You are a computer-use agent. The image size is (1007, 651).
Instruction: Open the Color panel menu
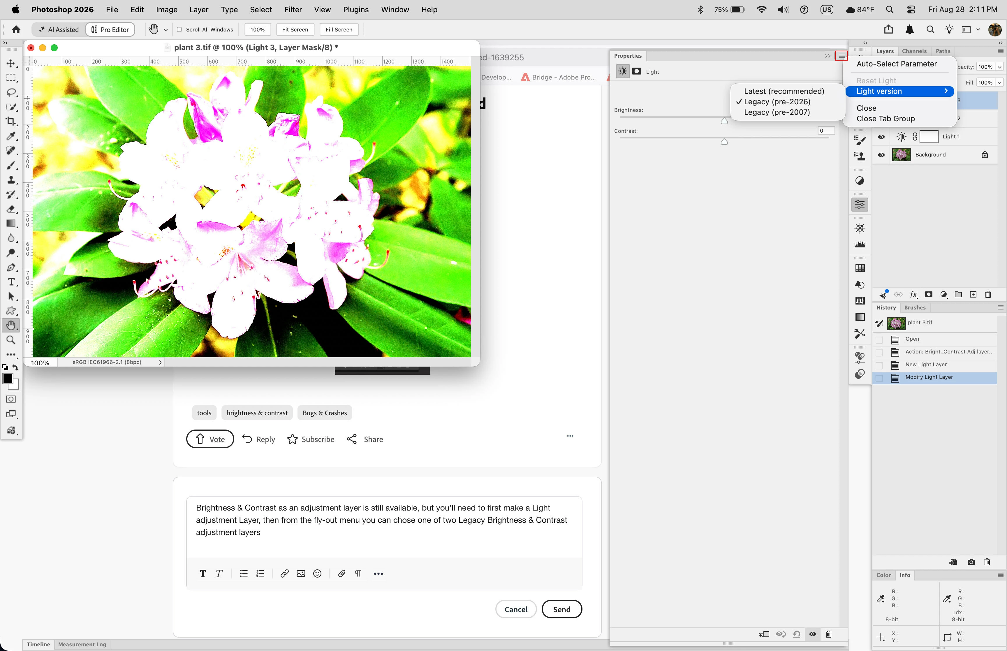pyautogui.click(x=1000, y=575)
